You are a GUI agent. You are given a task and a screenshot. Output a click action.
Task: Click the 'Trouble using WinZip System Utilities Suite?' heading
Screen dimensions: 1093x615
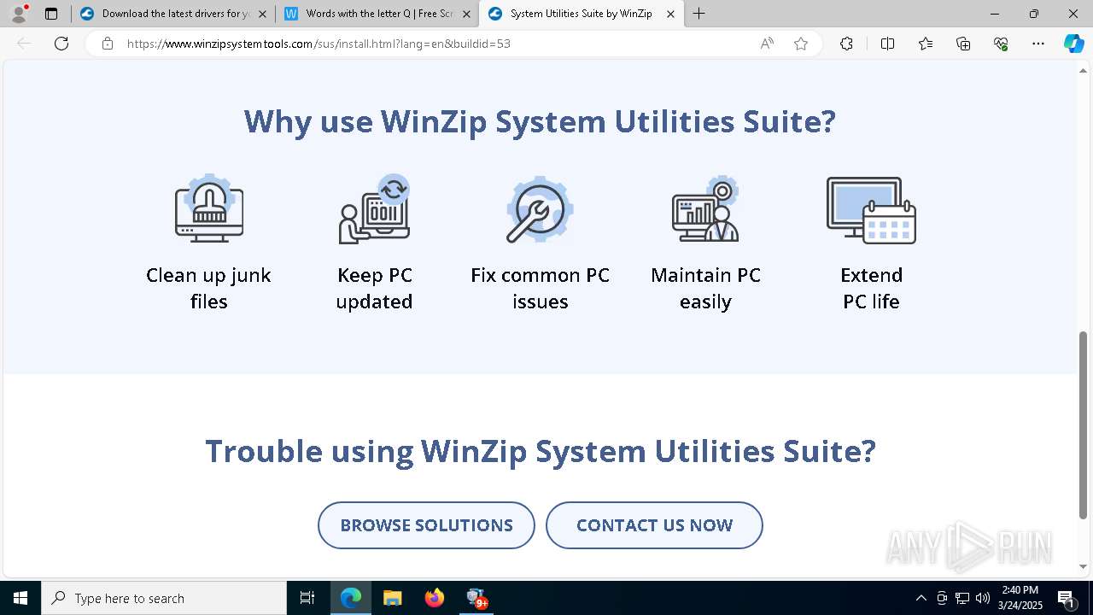(541, 451)
